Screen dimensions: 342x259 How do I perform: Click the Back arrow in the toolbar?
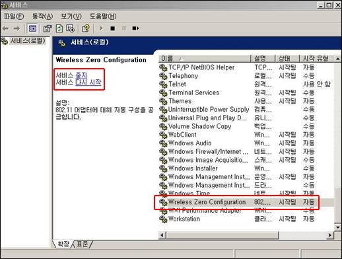[5, 28]
